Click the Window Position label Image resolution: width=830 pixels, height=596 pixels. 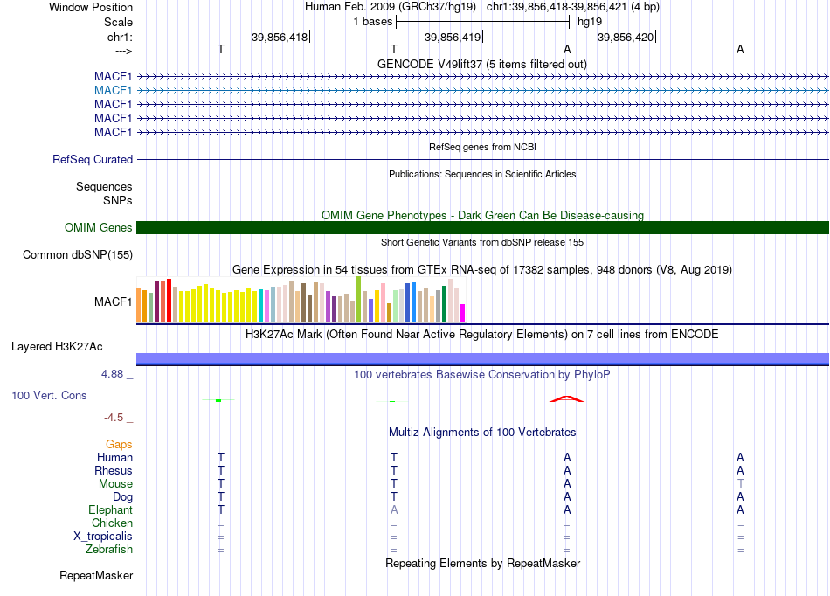(91, 7)
